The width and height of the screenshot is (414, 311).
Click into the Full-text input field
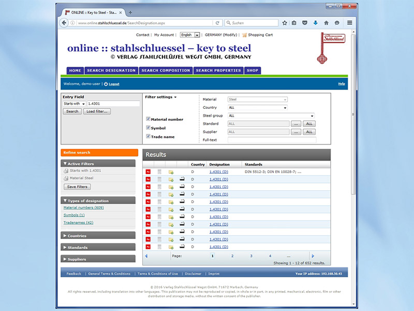(272, 140)
